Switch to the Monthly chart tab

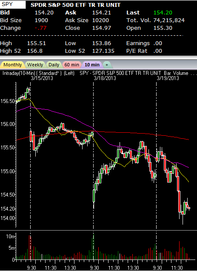(12, 65)
